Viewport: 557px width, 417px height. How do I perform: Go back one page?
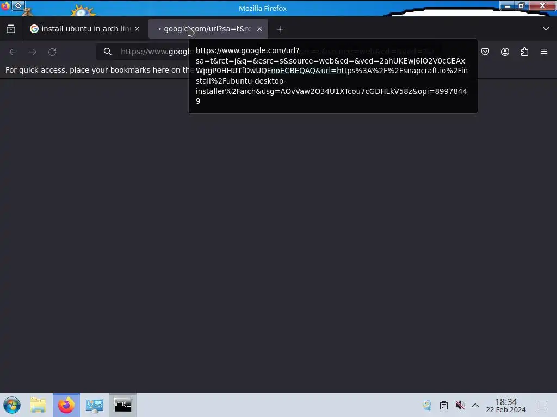tap(13, 52)
